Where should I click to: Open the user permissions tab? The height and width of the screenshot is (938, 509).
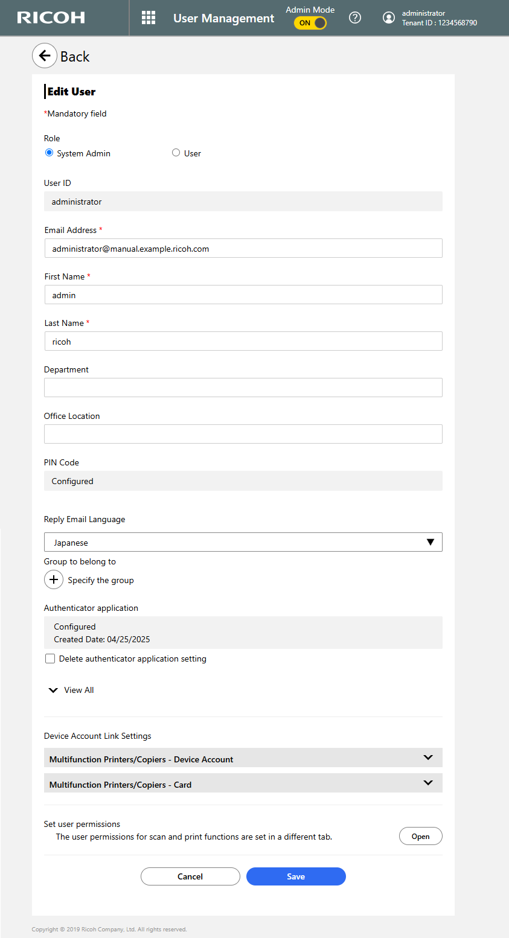click(x=420, y=836)
